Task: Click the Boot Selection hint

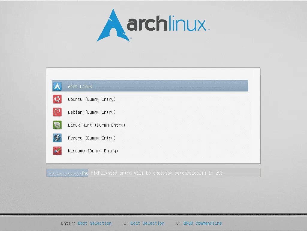Action: point(95,223)
